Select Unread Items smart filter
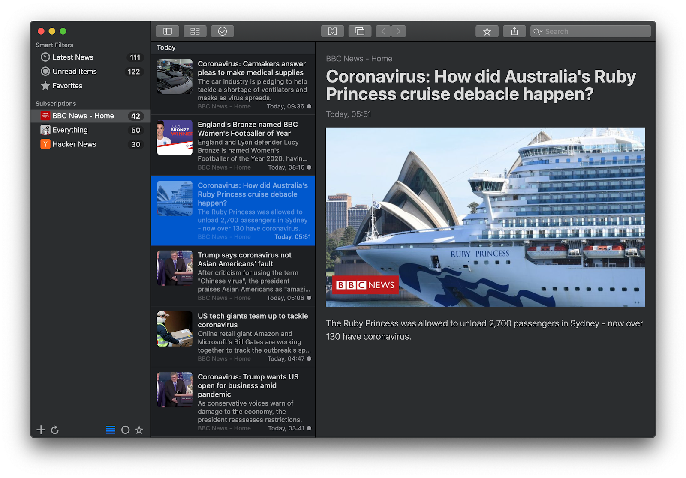The width and height of the screenshot is (686, 478). pyautogui.click(x=91, y=72)
